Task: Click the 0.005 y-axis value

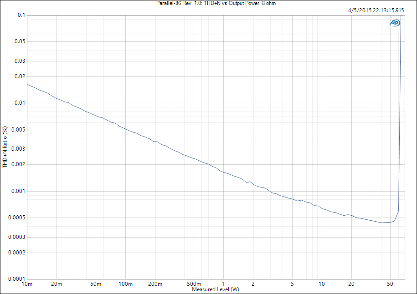Action: 18,130
